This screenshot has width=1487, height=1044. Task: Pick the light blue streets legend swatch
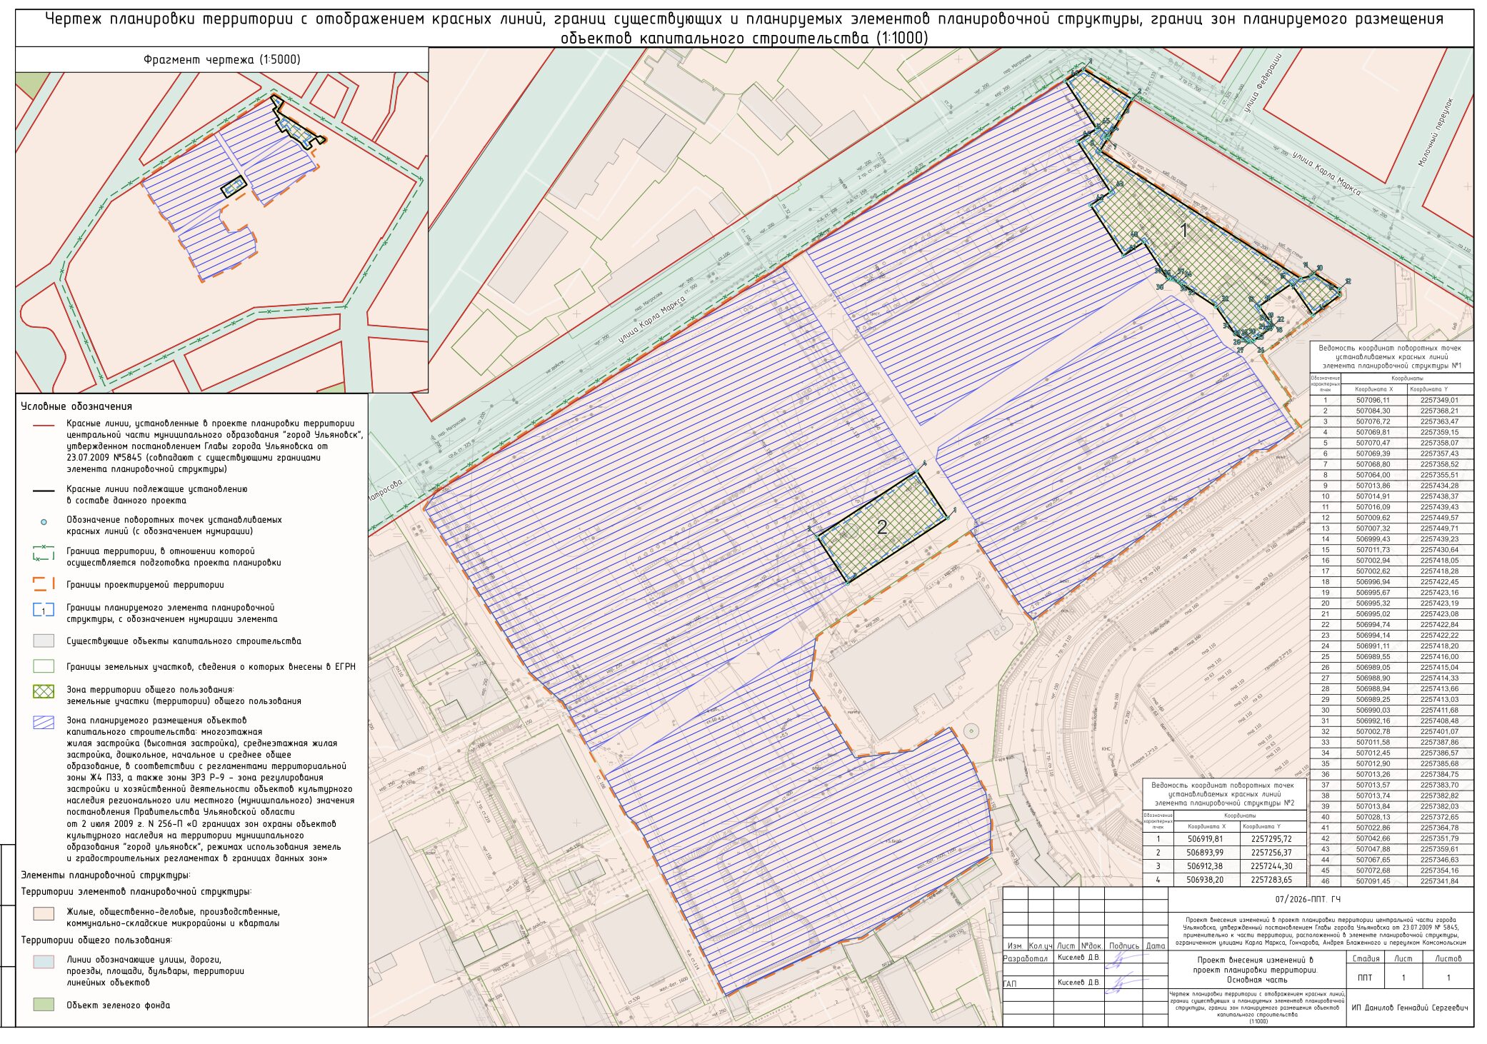pos(44,961)
